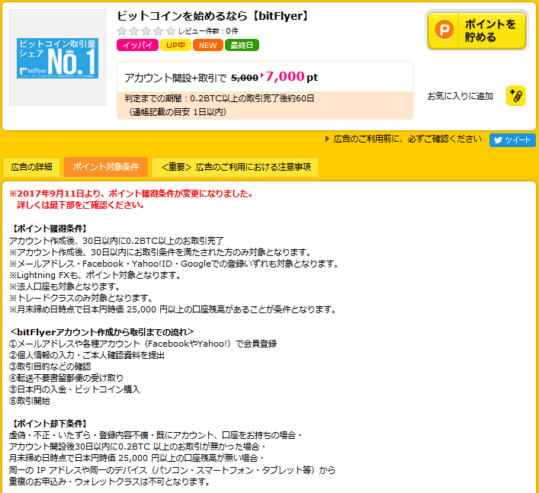Click the orange P coin icon
This screenshot has width=539, height=493.
click(444, 31)
